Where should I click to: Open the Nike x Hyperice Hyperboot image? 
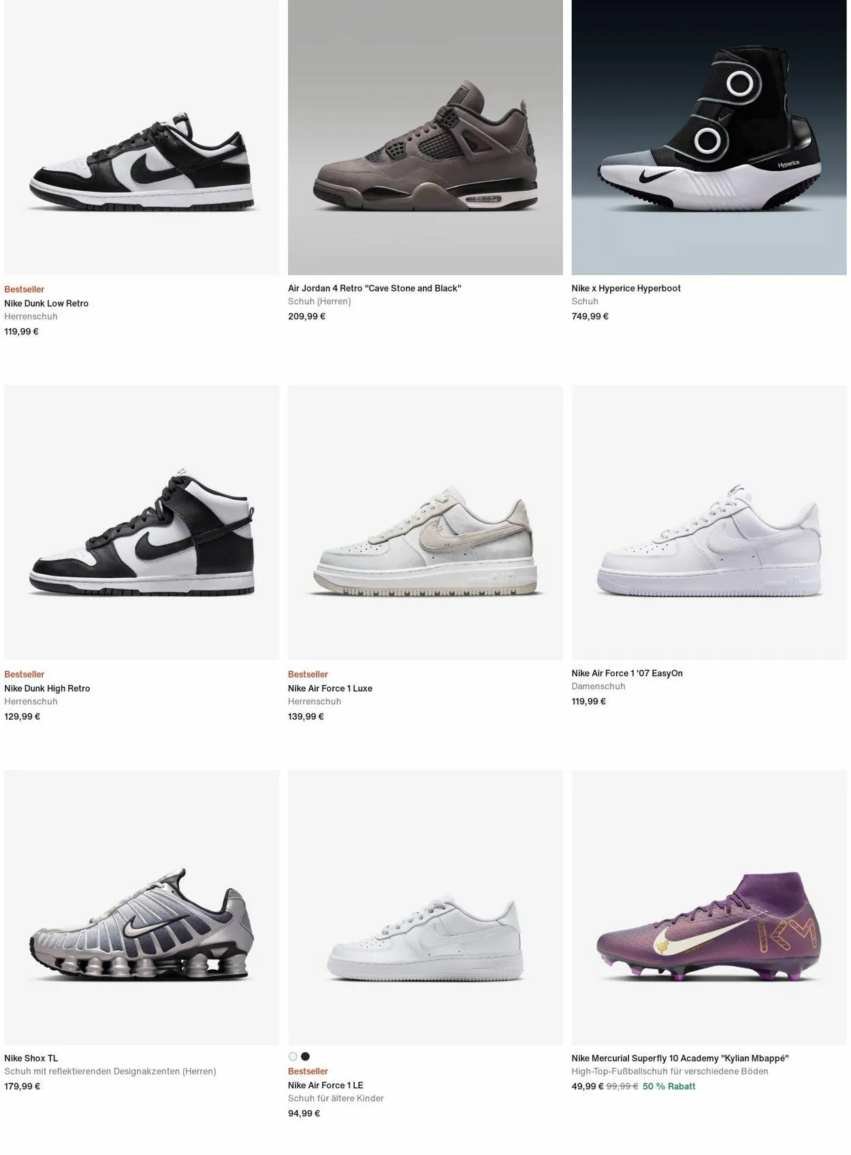[x=709, y=138]
